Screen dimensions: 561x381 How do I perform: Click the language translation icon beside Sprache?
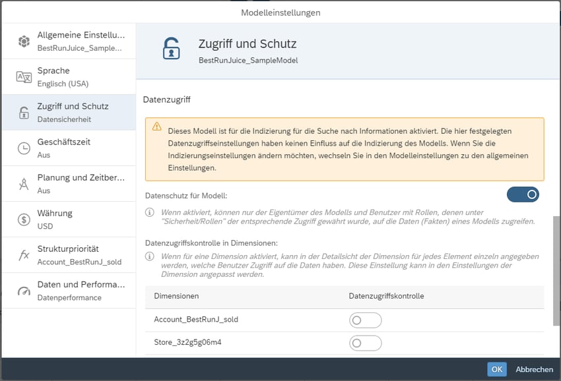pyautogui.click(x=24, y=77)
